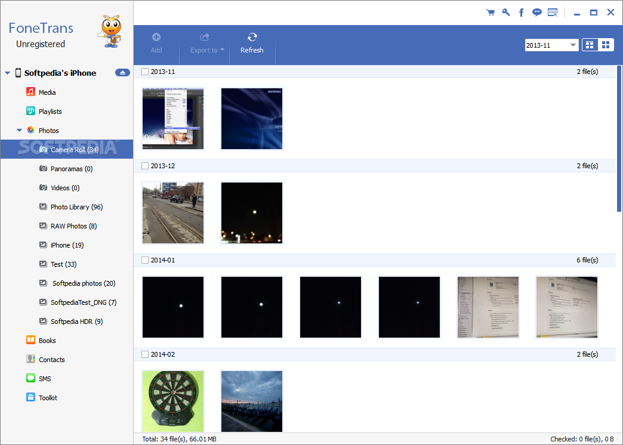Collapse the Photos tree node
Screen dimensions: 623x445
(x=19, y=130)
